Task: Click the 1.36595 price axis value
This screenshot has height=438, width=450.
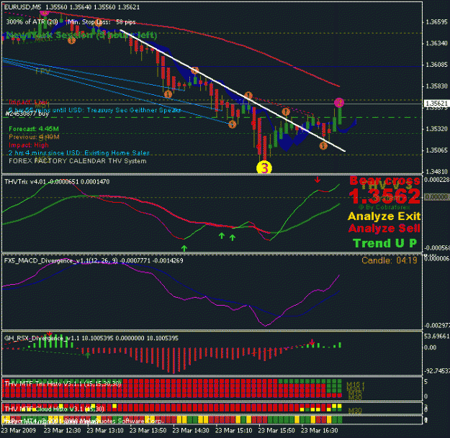Action: click(436, 22)
